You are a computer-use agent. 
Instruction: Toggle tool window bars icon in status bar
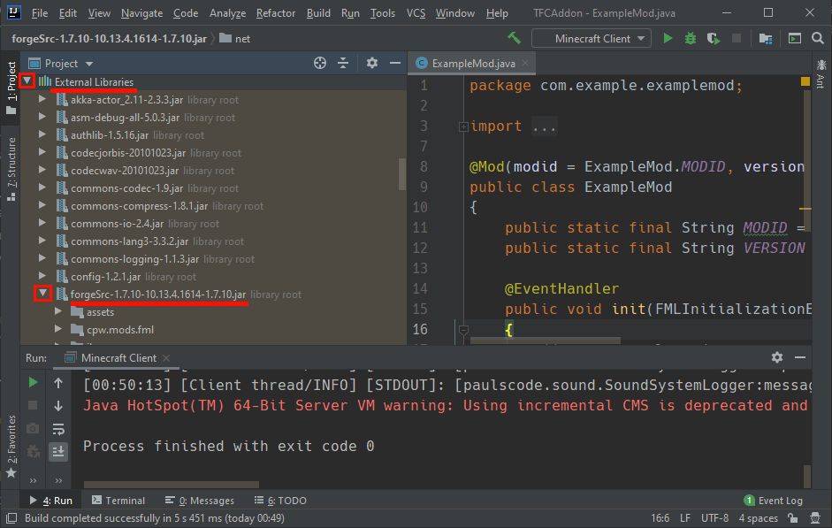click(x=11, y=518)
